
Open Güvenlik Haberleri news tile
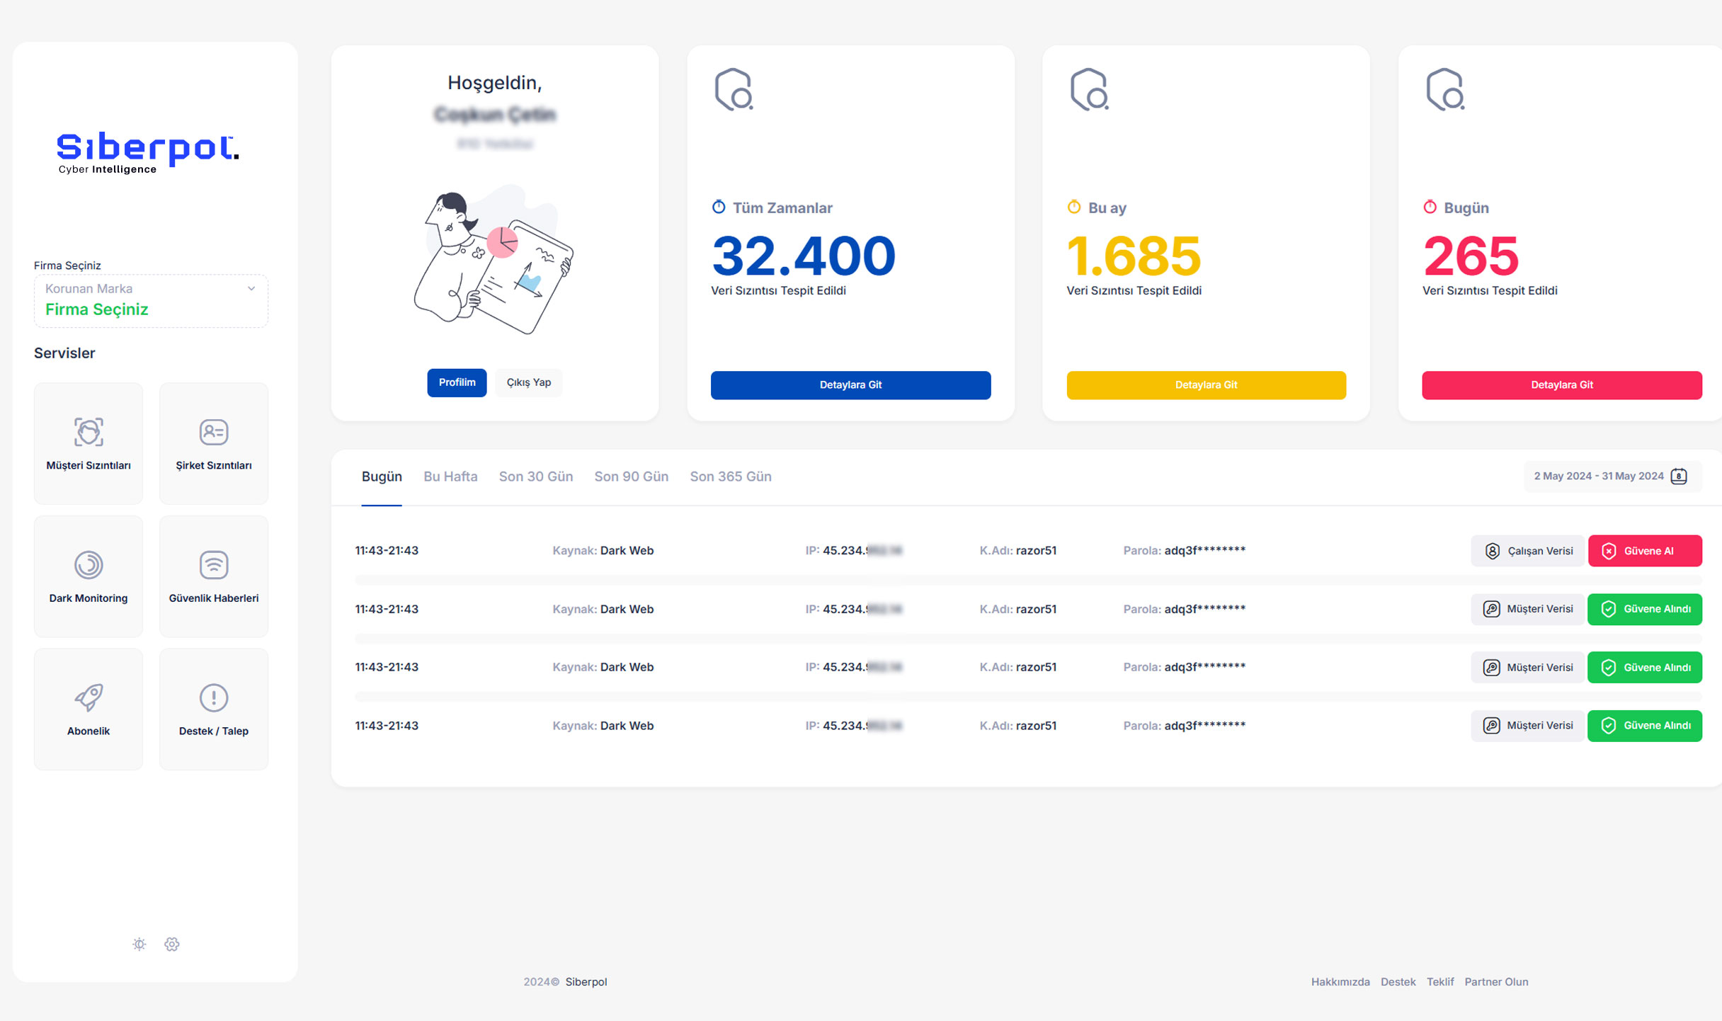tap(213, 576)
